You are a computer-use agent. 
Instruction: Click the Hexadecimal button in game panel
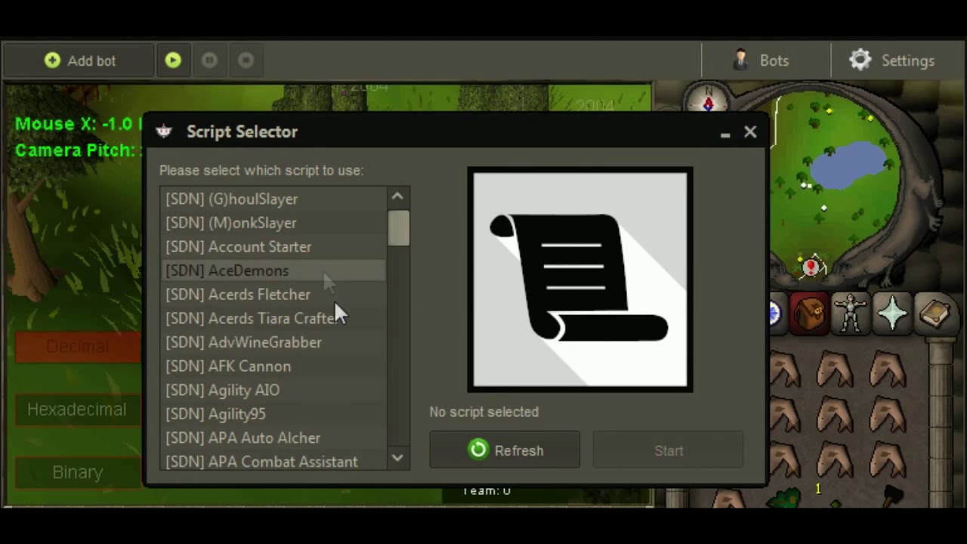[77, 410]
